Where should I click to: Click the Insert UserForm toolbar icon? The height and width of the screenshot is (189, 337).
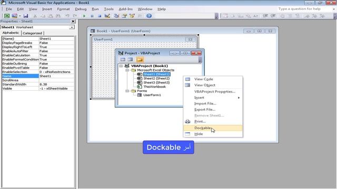click(x=14, y=16)
